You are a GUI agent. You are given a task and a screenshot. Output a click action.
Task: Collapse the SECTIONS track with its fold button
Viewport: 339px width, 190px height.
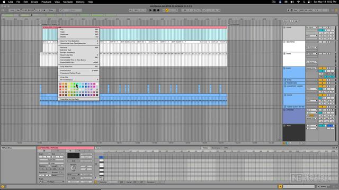(284, 42)
